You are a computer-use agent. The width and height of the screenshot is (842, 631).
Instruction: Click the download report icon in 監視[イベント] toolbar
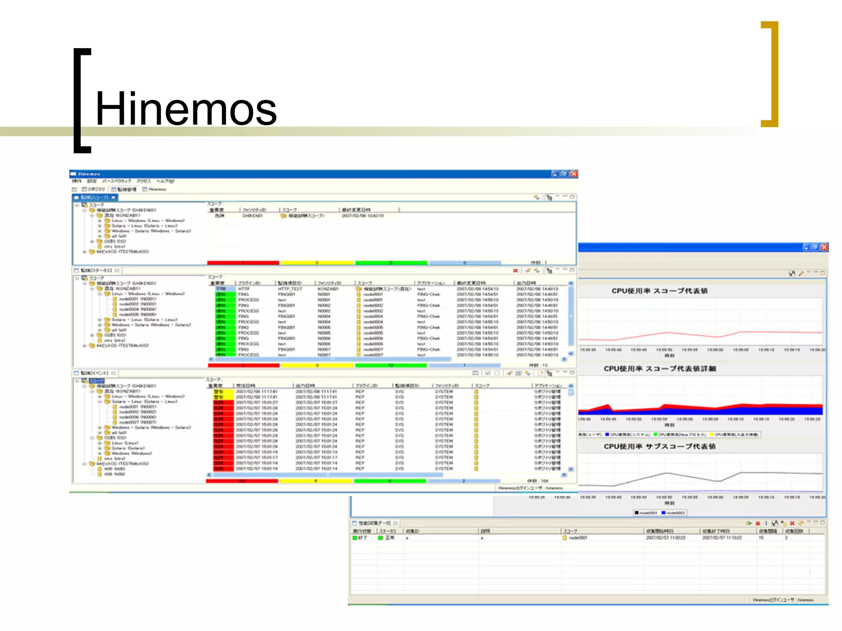[540, 373]
